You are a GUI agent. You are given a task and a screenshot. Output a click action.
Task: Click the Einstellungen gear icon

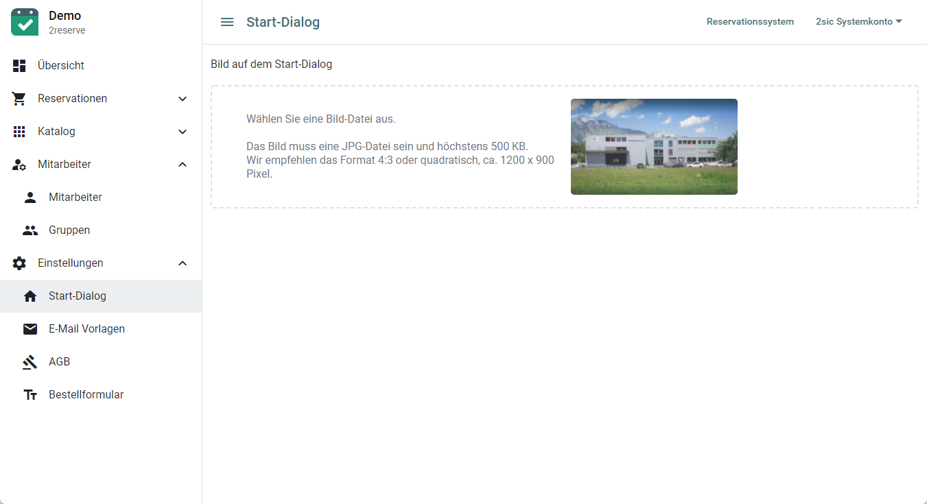(19, 263)
